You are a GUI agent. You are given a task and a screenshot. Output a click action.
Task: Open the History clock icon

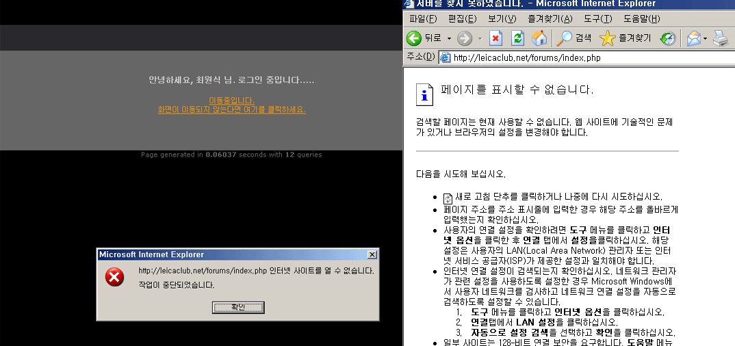[x=668, y=38]
